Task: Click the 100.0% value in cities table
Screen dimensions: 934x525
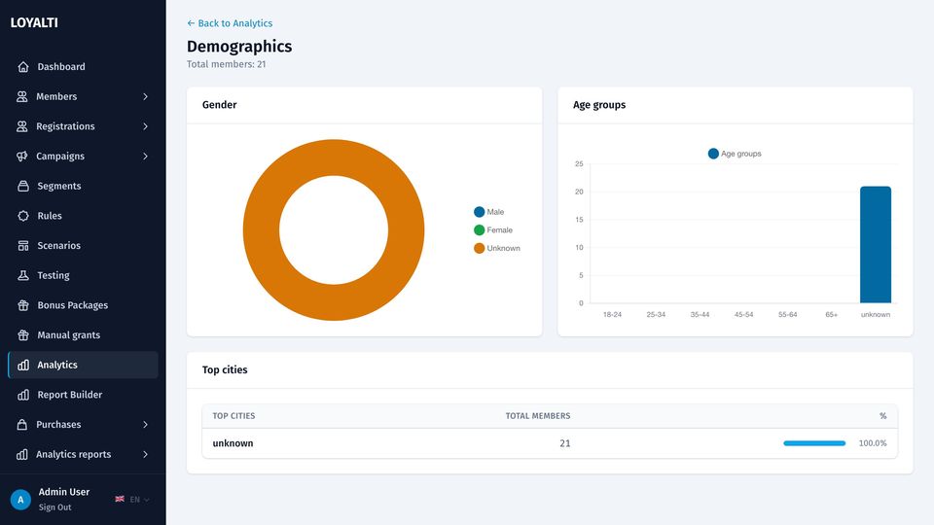Action: pos(873,443)
